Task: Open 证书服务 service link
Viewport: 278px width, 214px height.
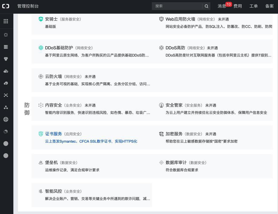Action: [x=53, y=134]
